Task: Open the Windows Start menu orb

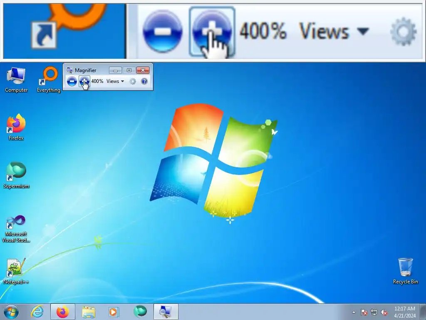Action: click(11, 312)
